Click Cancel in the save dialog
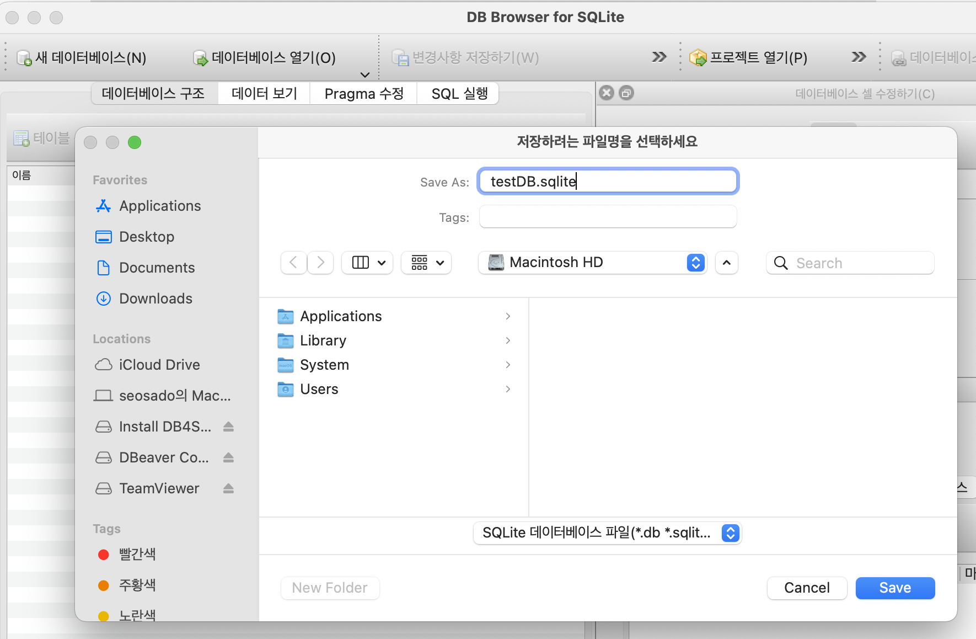The width and height of the screenshot is (976, 639). pyautogui.click(x=807, y=588)
